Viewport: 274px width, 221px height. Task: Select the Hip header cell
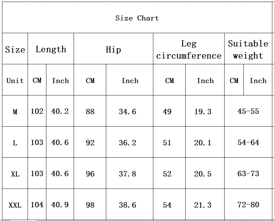click(113, 49)
